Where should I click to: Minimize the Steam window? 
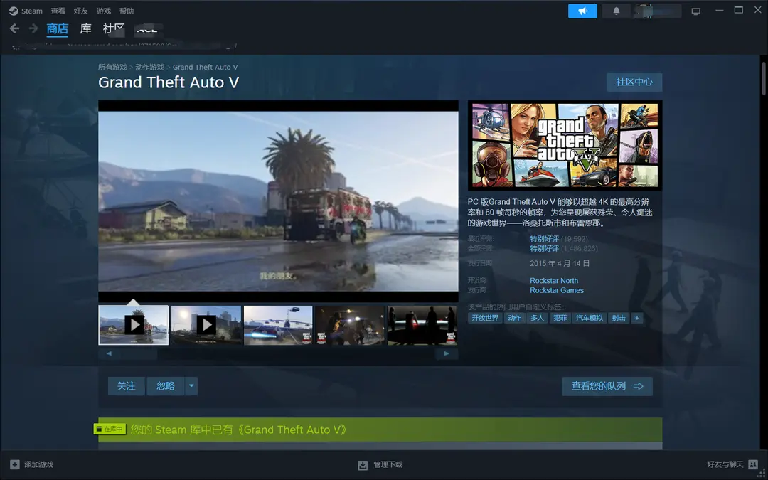click(x=719, y=10)
